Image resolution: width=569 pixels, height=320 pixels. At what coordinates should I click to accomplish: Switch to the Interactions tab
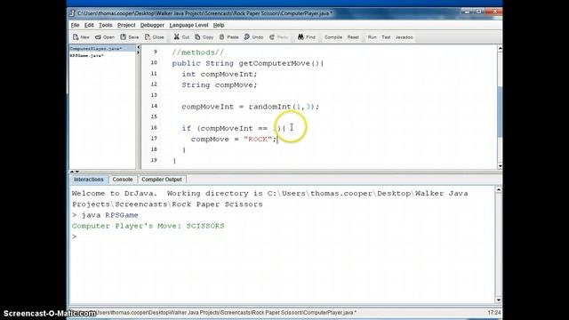click(89, 180)
